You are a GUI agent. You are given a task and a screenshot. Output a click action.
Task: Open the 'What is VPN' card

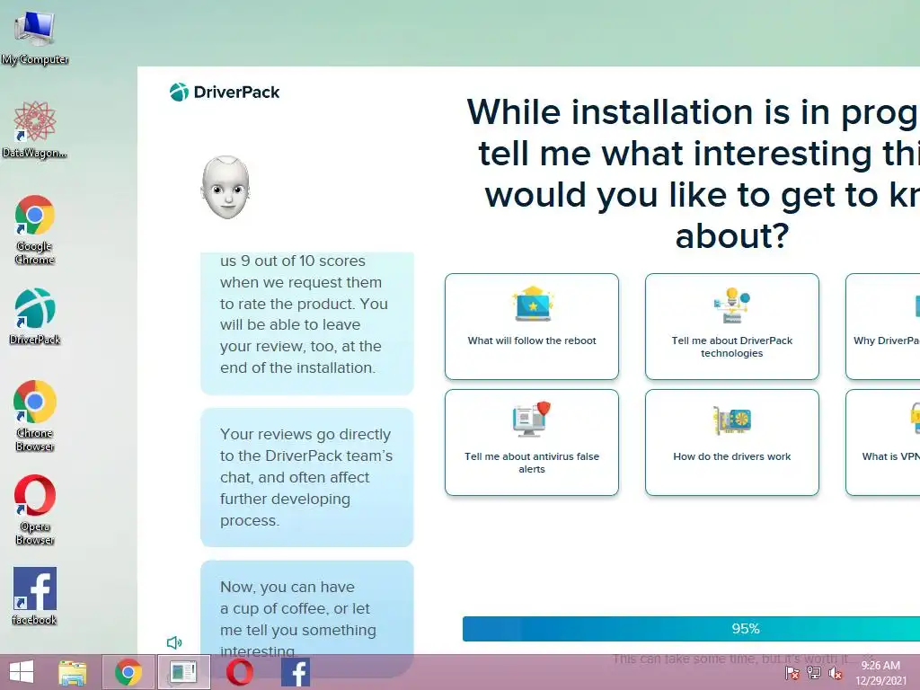[x=883, y=442]
